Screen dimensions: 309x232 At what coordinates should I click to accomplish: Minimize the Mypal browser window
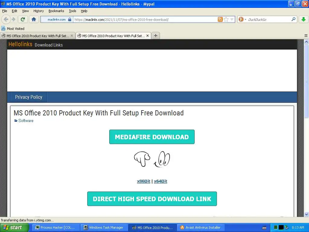tap(291, 4)
